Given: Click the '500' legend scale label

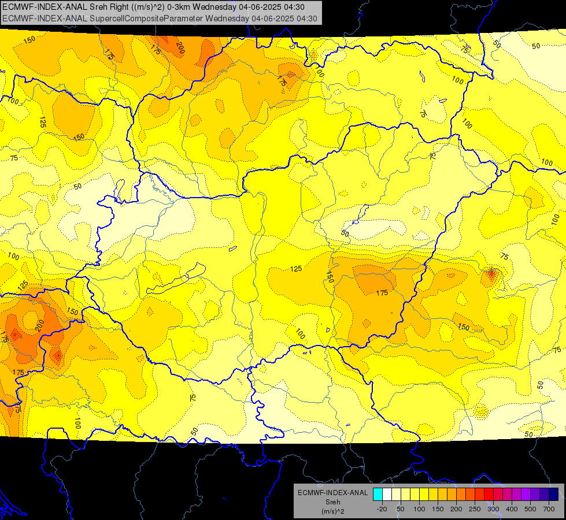Looking at the screenshot, I should tap(530, 509).
